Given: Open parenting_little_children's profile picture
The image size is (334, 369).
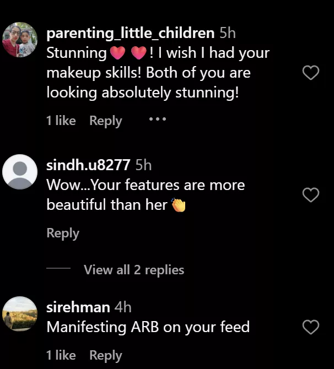Looking at the screenshot, I should (x=20, y=40).
